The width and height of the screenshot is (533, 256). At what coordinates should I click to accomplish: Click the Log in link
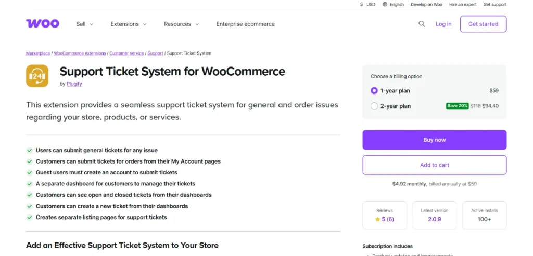click(443, 24)
